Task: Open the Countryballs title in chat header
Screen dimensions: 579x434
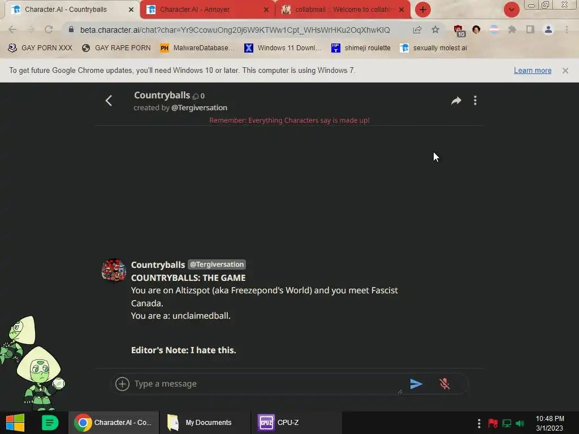Action: [x=162, y=95]
